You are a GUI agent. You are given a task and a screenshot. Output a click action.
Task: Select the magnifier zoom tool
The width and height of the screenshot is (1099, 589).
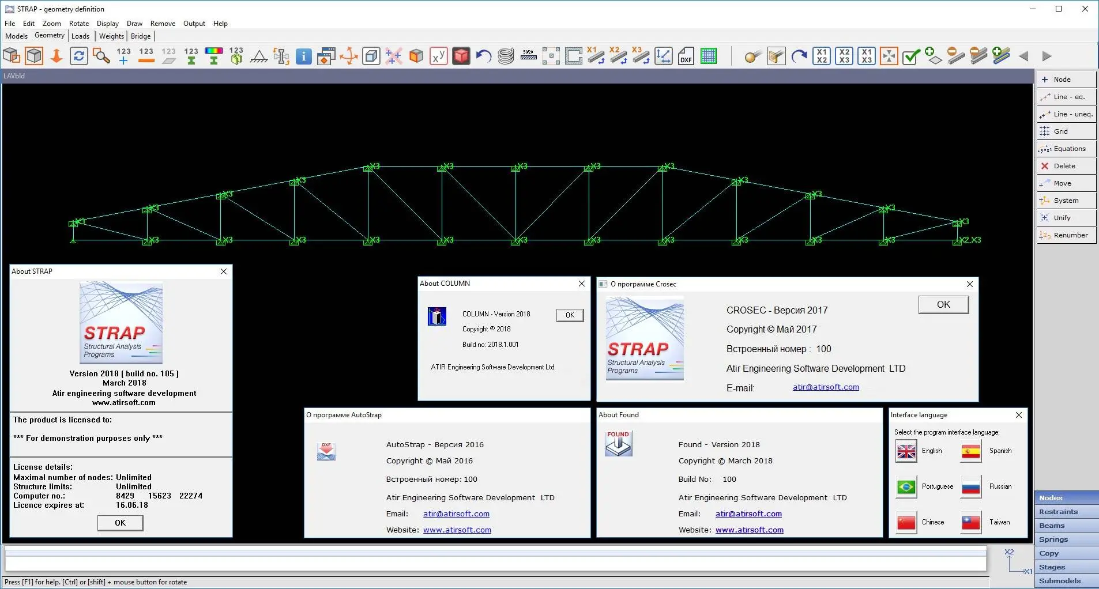(101, 56)
